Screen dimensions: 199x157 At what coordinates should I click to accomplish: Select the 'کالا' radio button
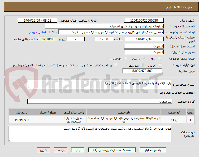point(159,58)
